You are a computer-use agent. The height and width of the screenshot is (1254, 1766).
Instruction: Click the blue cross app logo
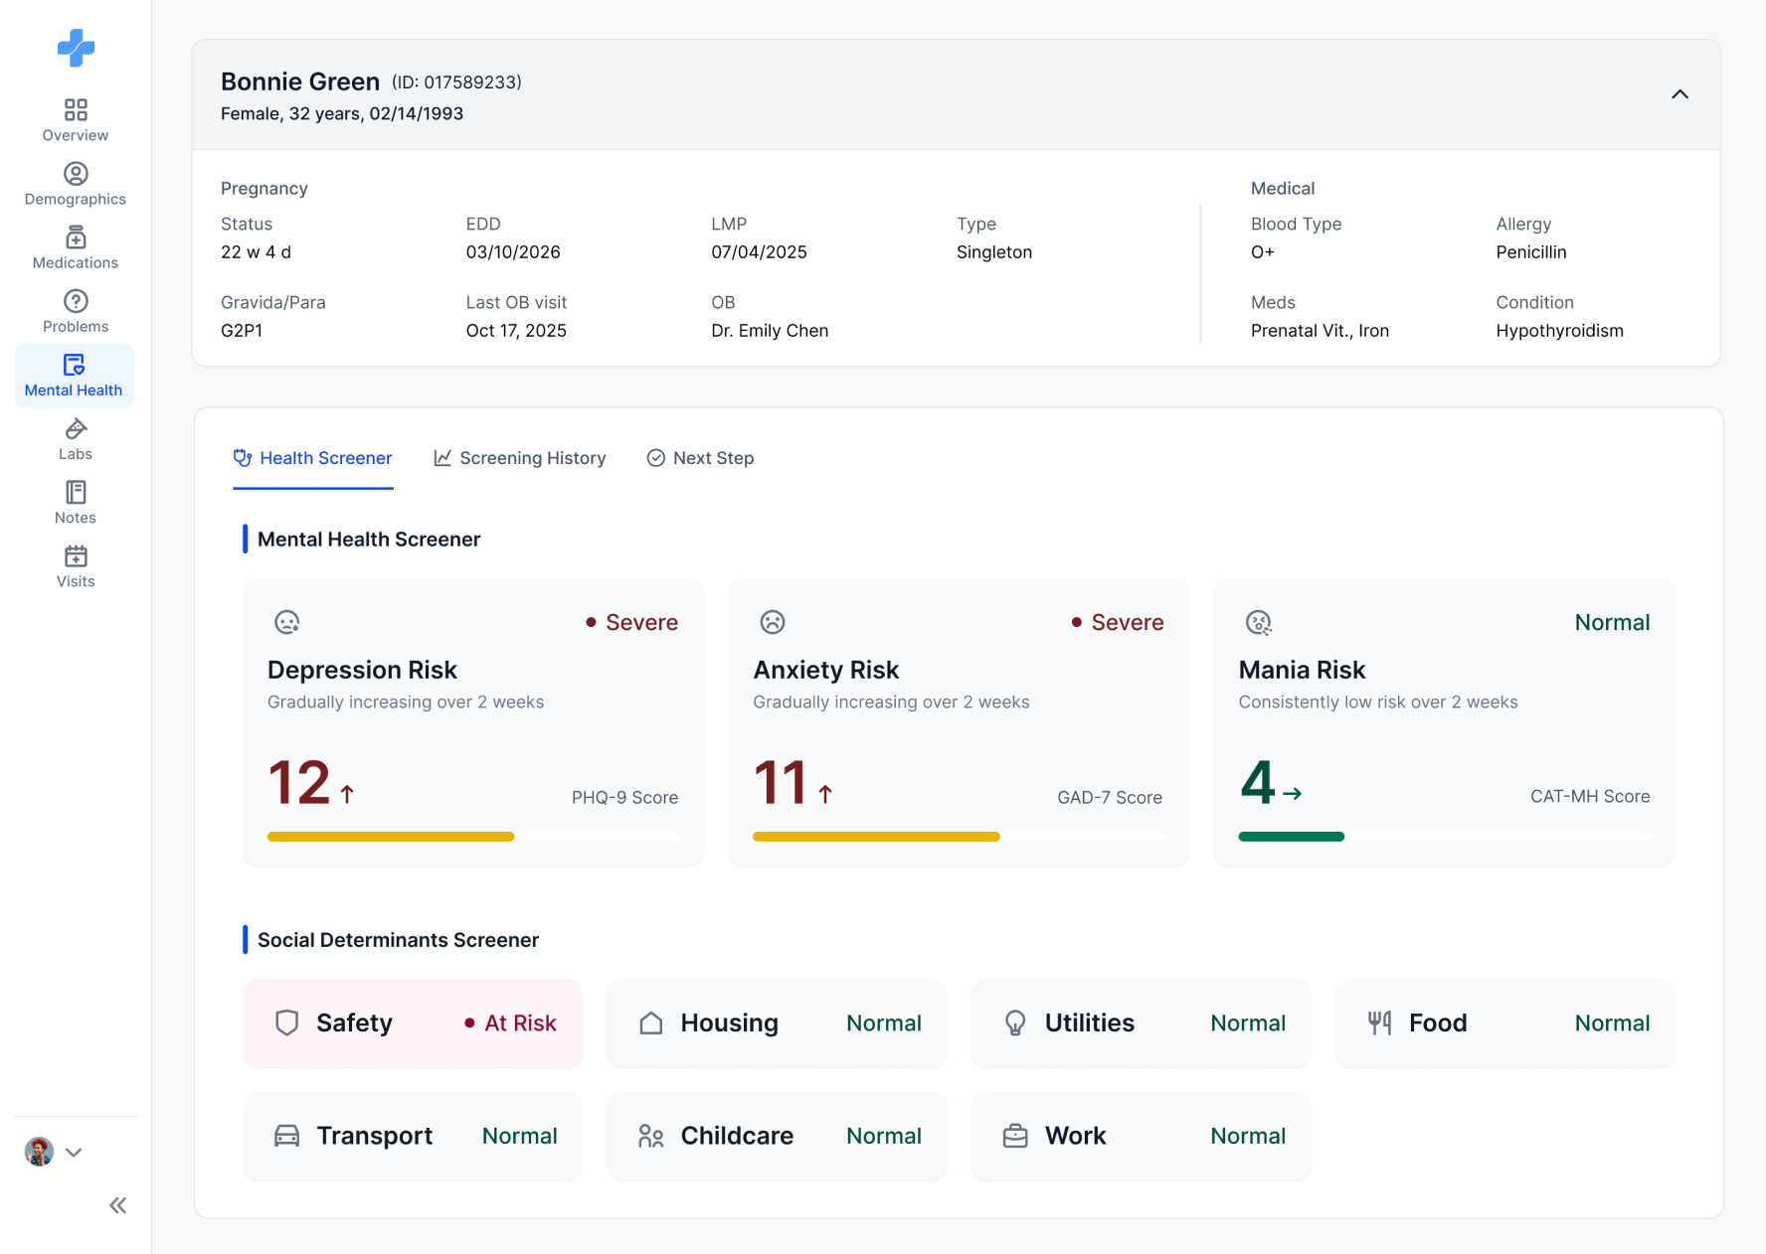[x=76, y=48]
